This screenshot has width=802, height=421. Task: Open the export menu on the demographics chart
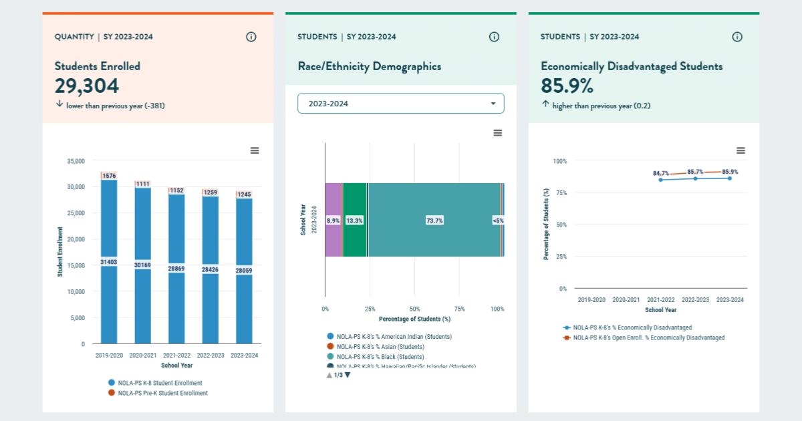point(497,133)
